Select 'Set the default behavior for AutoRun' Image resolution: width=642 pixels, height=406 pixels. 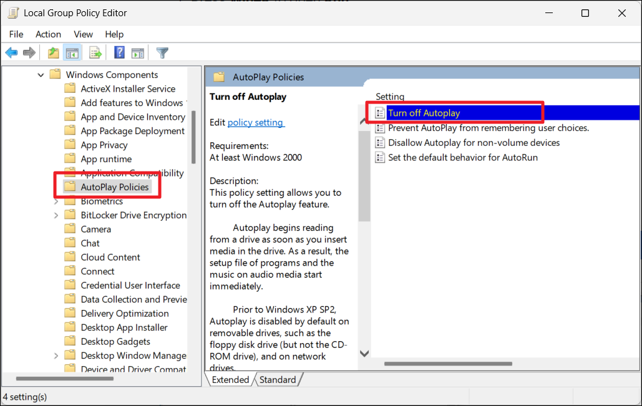coord(462,157)
